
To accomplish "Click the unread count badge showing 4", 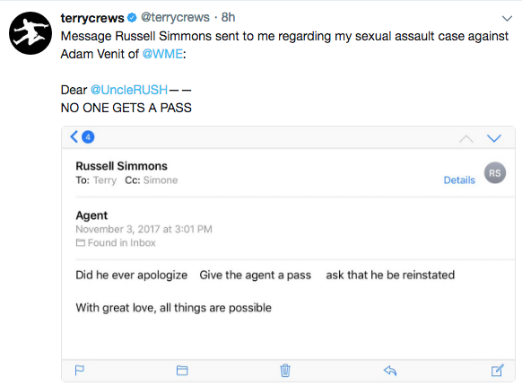I will point(88,137).
